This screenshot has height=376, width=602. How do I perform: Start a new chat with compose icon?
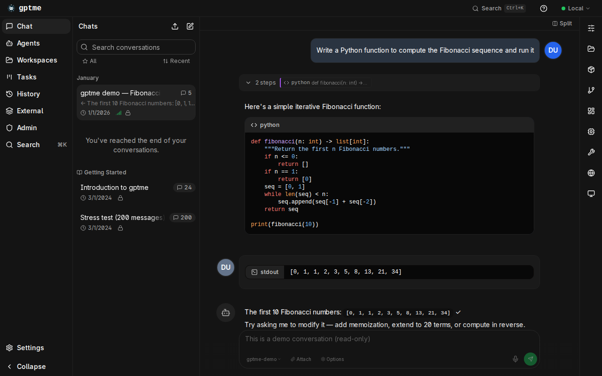[x=190, y=26]
